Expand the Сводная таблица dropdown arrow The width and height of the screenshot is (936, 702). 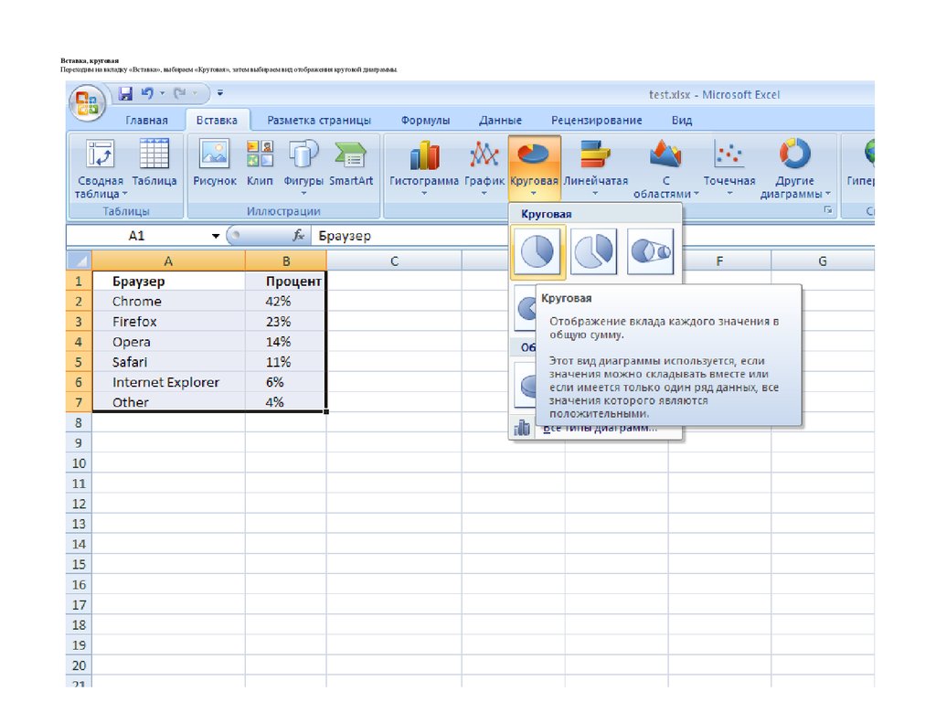[x=124, y=194]
